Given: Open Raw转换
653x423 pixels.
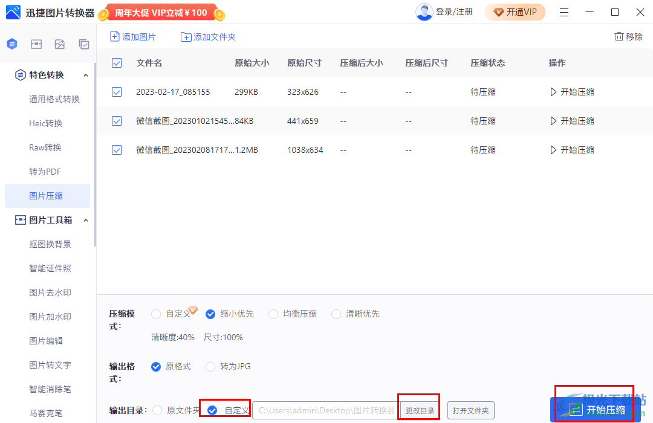Looking at the screenshot, I should pyautogui.click(x=45, y=147).
